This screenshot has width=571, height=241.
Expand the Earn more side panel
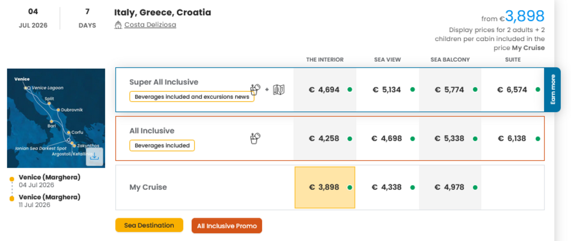tap(553, 90)
